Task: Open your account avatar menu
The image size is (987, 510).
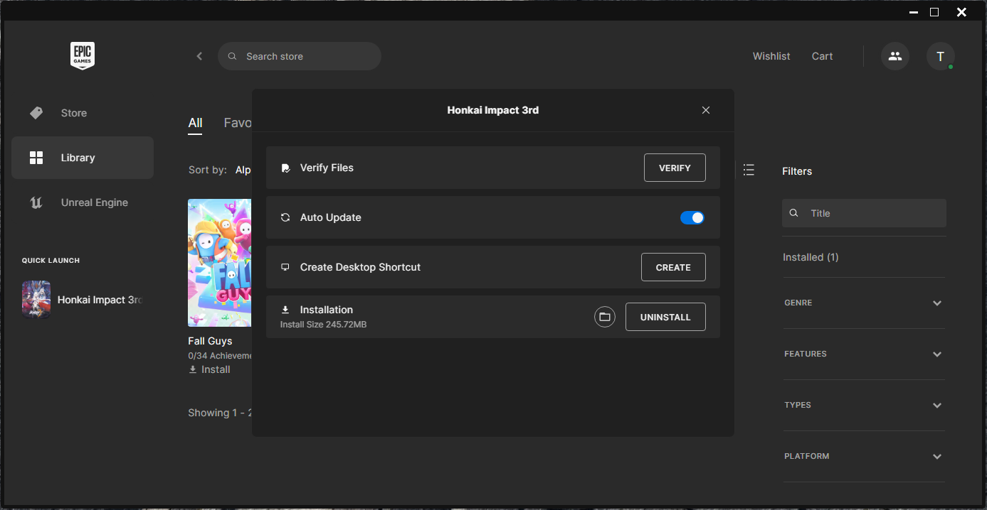Action: (x=940, y=56)
